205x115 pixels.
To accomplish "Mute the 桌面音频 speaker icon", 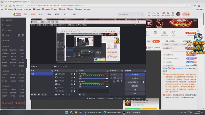I will 80,87.
